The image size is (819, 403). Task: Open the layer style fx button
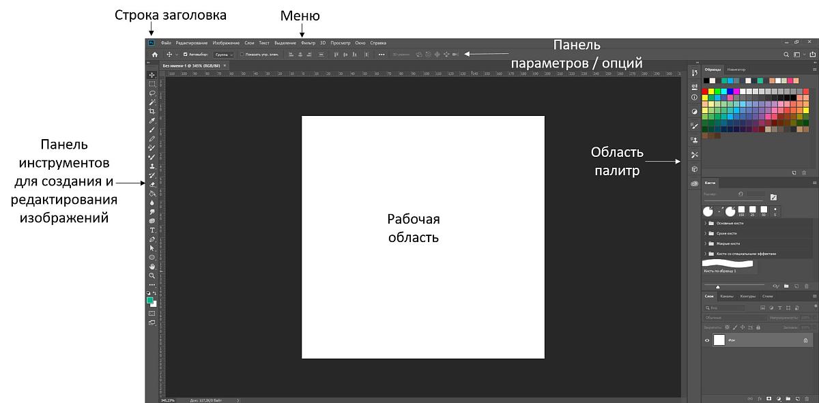[x=760, y=398]
